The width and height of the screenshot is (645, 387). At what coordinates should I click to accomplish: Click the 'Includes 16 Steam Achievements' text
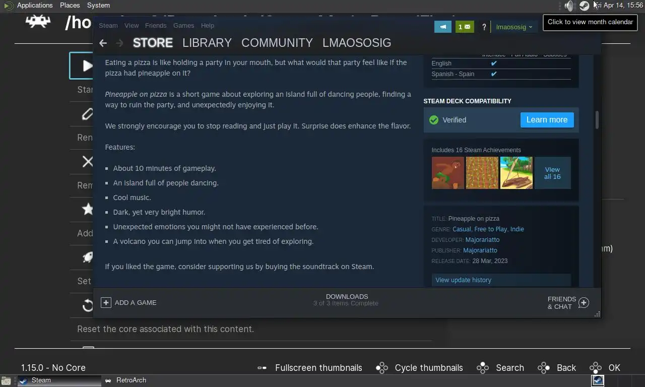click(x=476, y=150)
